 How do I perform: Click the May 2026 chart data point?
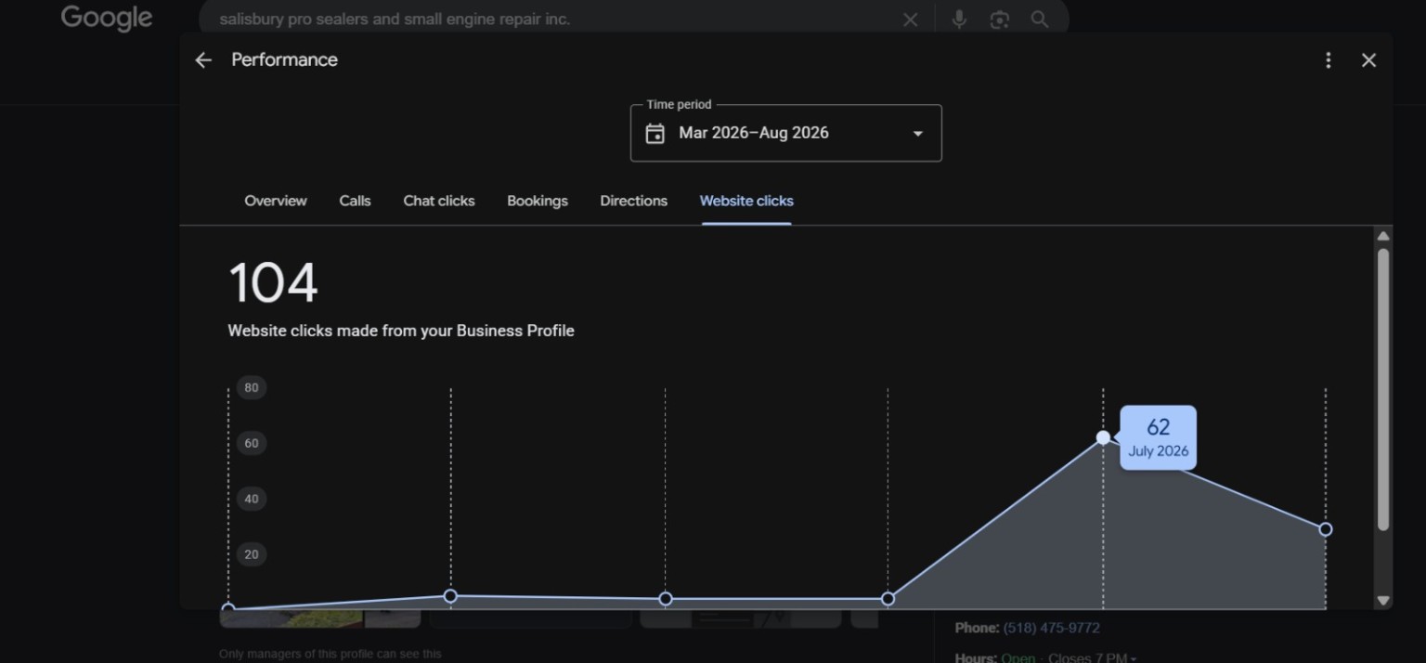[666, 599]
